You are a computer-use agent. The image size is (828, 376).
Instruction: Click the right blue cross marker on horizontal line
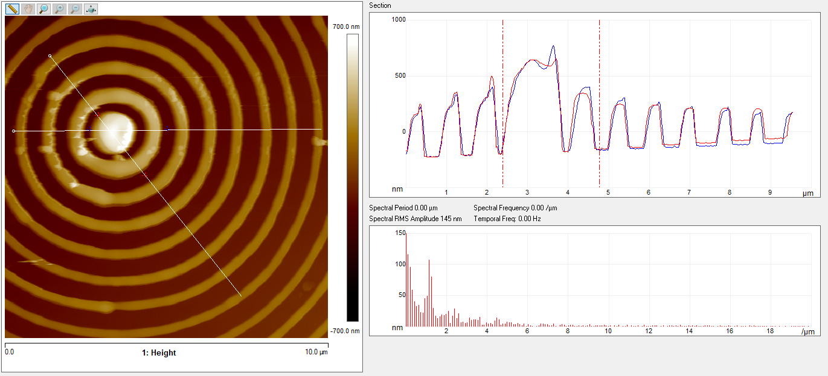[167, 130]
